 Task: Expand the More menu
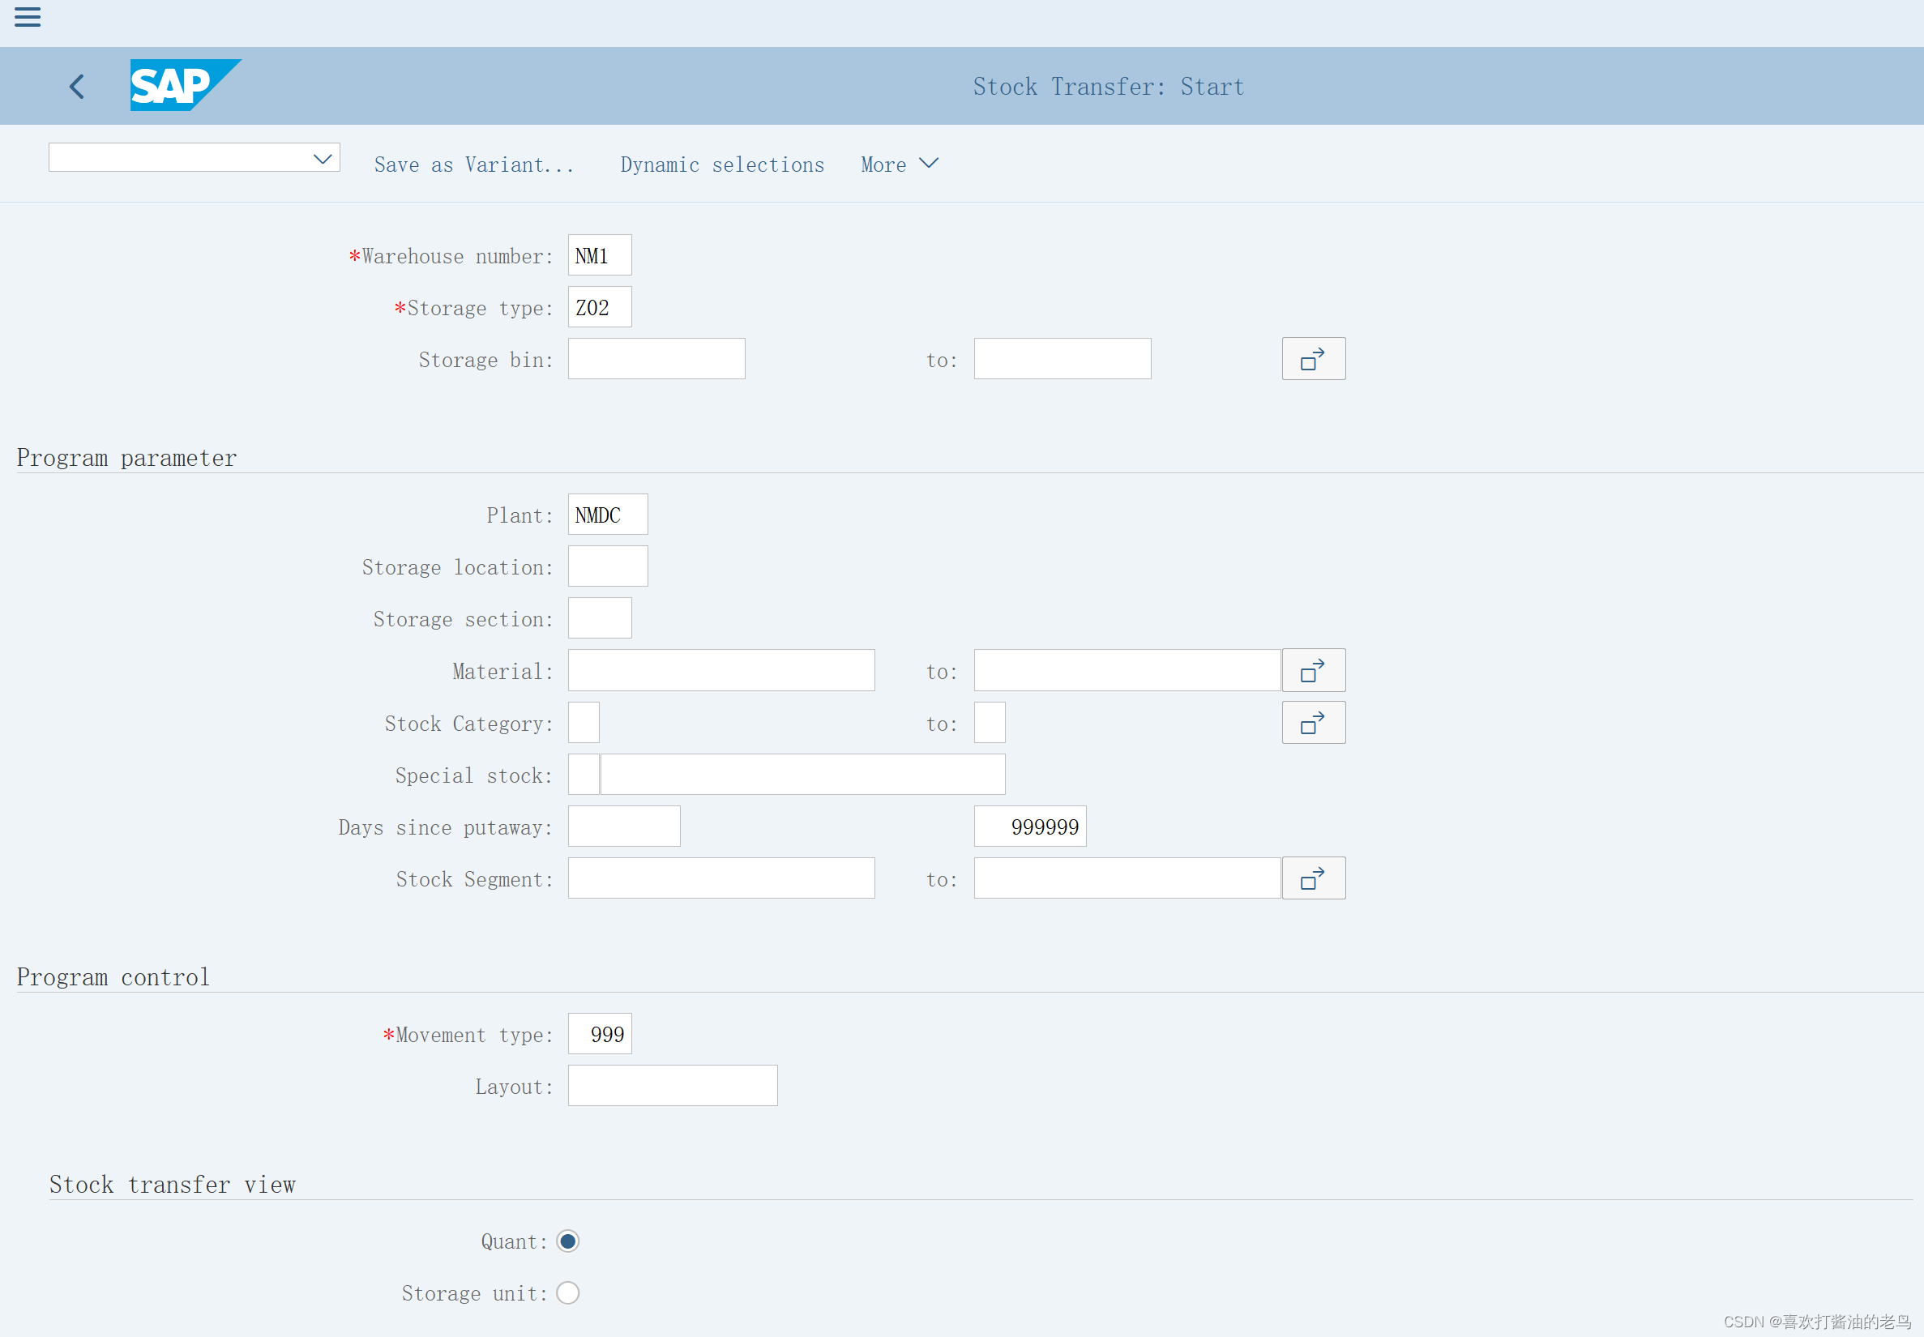coord(900,165)
